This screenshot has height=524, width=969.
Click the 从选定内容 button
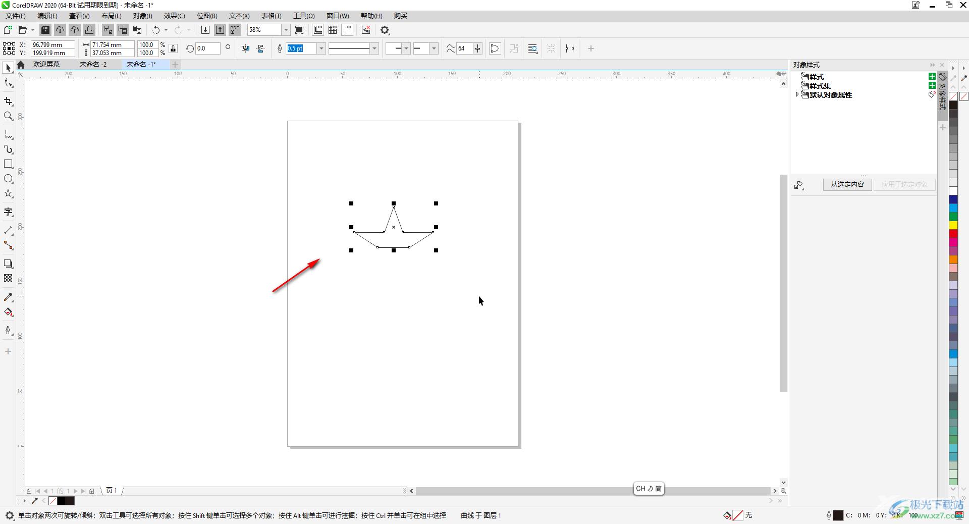(847, 184)
